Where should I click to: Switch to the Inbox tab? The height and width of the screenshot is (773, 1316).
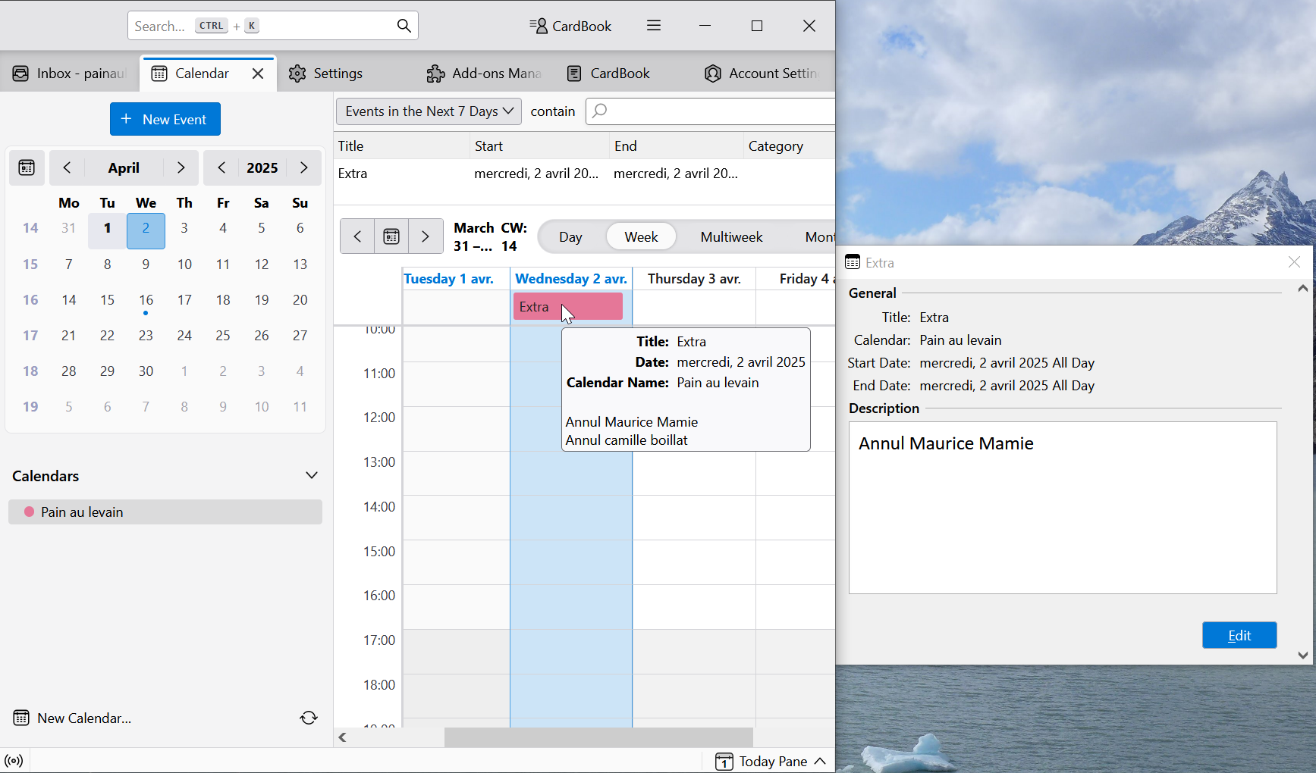click(x=70, y=74)
